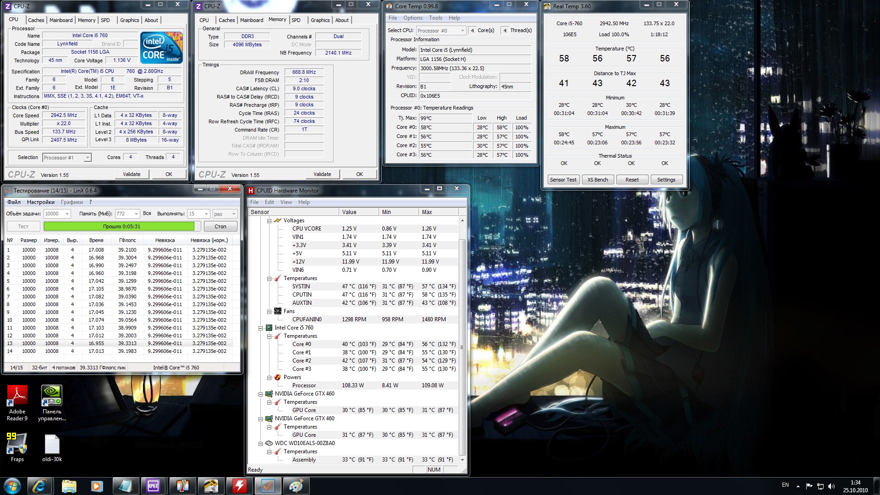Click Reset button in Real Temp

pos(632,180)
